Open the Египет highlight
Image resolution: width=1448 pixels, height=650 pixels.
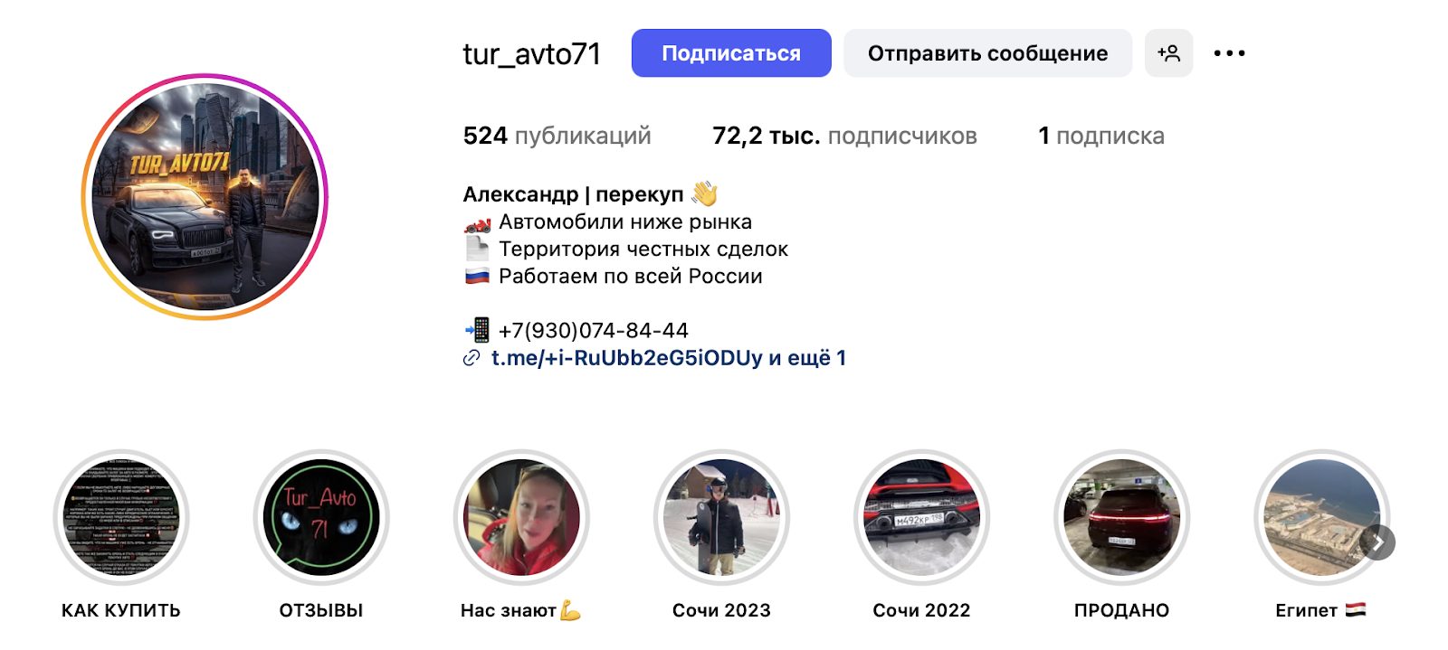click(1321, 517)
